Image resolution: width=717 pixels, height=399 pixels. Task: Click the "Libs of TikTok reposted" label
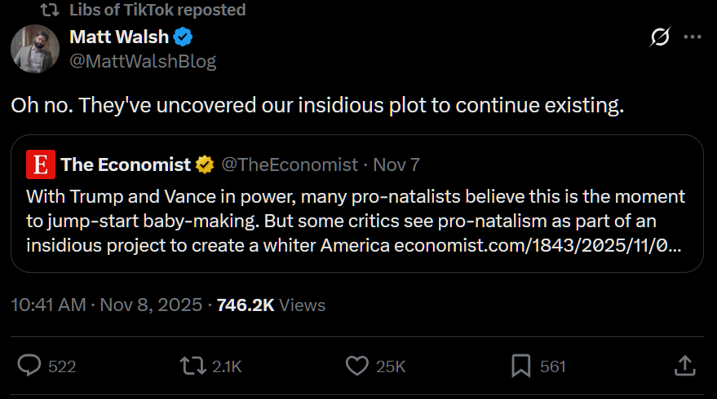click(x=157, y=10)
